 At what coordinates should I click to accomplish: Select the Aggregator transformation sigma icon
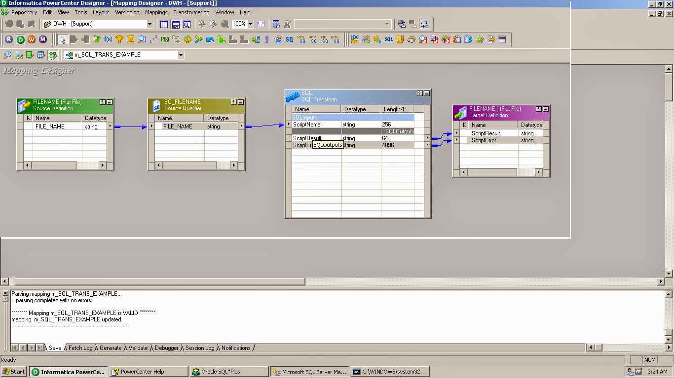pyautogui.click(x=130, y=40)
